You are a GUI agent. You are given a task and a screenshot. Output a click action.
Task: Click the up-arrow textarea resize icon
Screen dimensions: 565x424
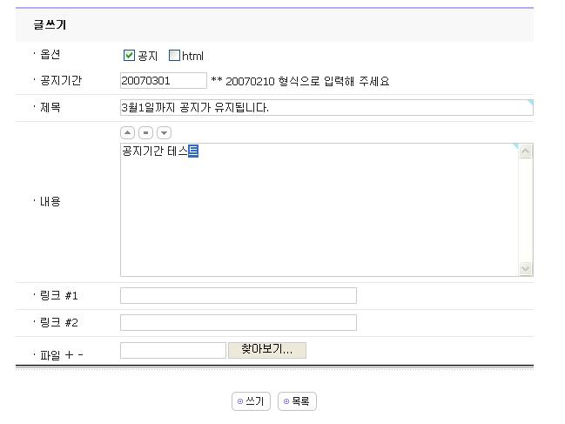coord(127,133)
